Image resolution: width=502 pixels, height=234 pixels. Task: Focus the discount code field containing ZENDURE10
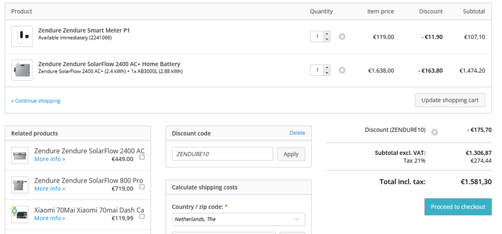(223, 154)
